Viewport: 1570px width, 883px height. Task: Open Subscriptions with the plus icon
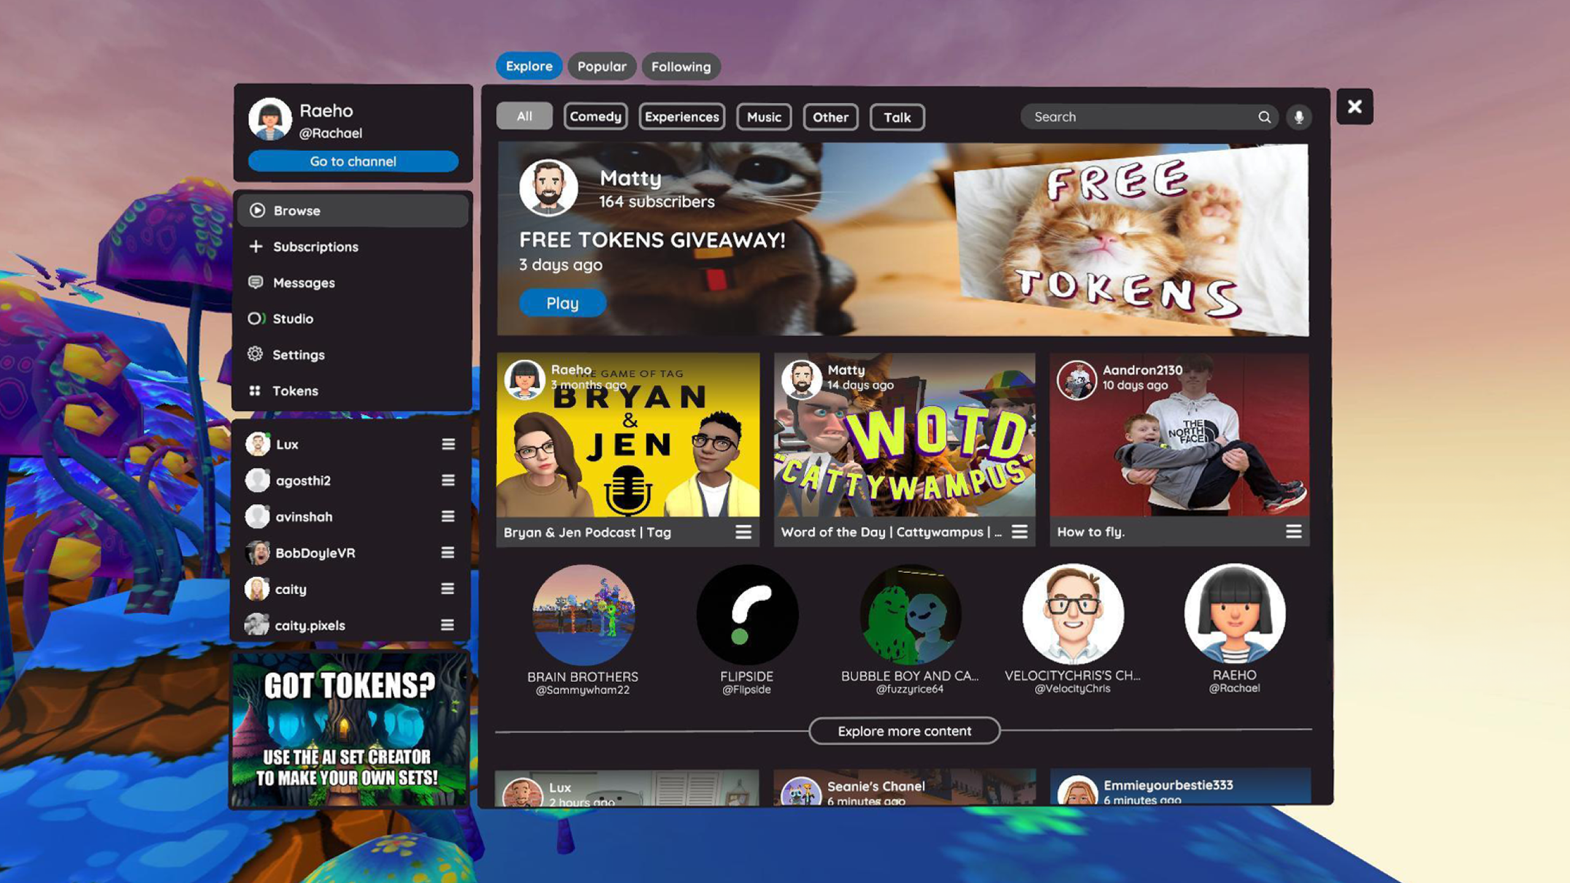click(x=315, y=247)
